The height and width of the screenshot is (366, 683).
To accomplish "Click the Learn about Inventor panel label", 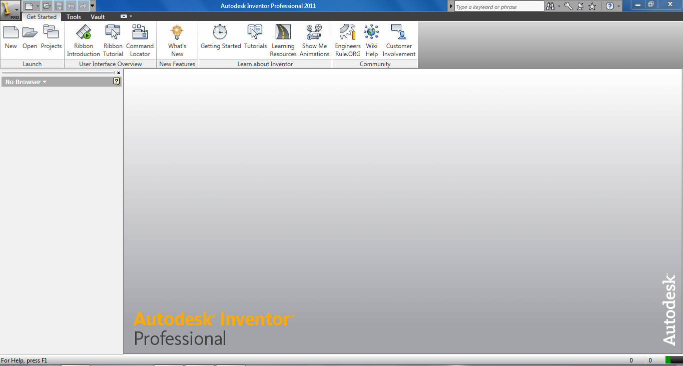I will coord(265,64).
